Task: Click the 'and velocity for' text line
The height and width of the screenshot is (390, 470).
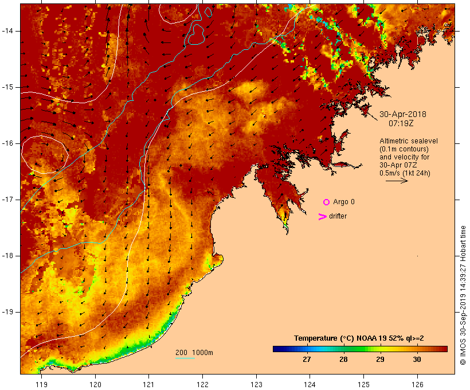Action: tap(404, 157)
